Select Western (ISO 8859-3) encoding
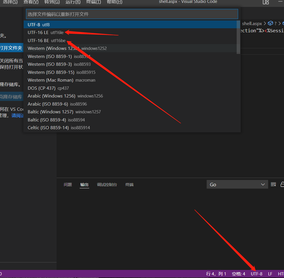The image size is (284, 278). tap(130, 64)
